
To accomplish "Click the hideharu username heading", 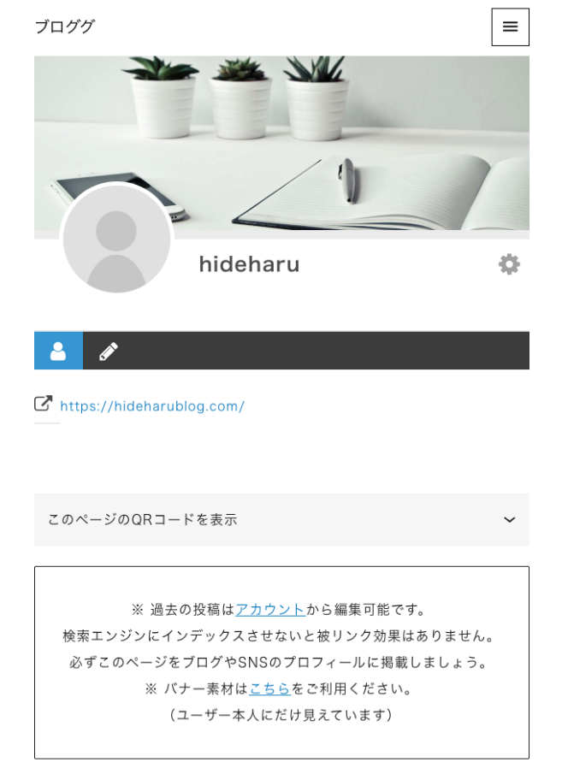I will pyautogui.click(x=249, y=264).
